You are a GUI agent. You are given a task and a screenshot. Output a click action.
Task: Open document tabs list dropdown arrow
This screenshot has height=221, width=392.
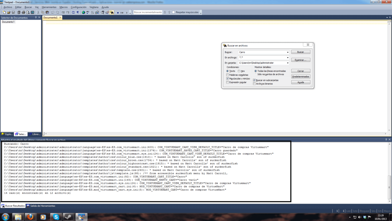pyautogui.click(x=387, y=17)
